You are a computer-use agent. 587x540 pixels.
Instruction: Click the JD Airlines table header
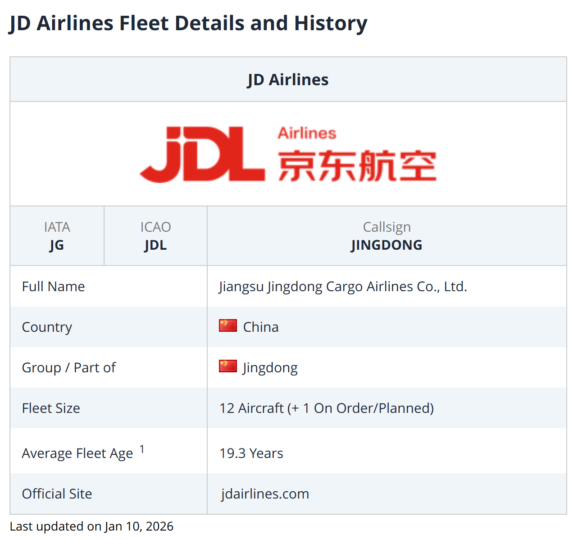pyautogui.click(x=288, y=80)
